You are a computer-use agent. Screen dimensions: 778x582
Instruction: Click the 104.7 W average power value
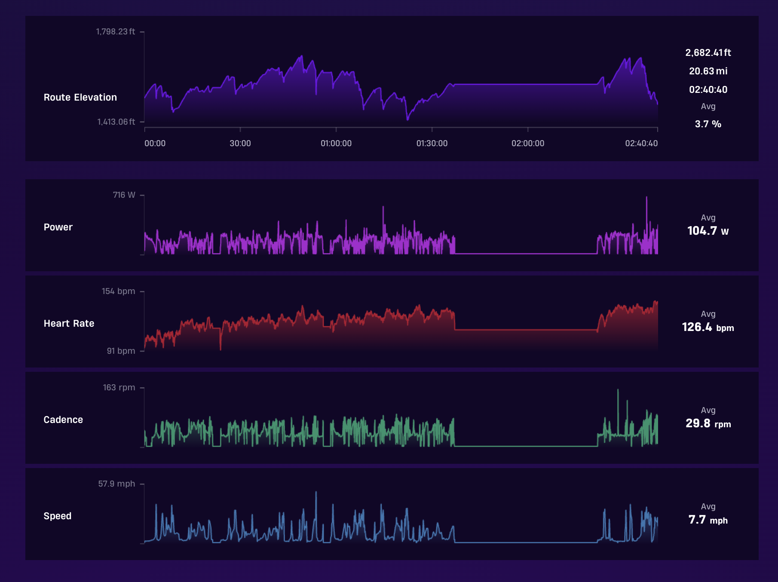click(708, 231)
